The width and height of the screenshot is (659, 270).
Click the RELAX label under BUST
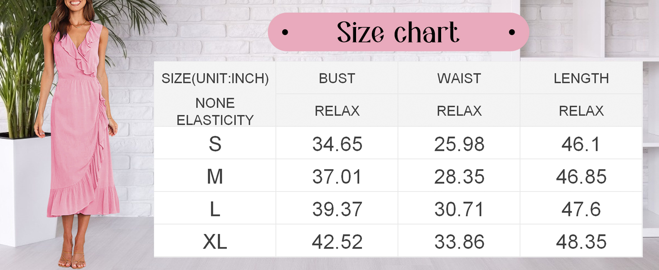coord(337,111)
